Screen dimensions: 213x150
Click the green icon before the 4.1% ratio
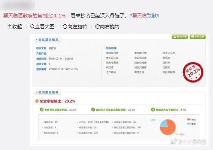(153, 109)
